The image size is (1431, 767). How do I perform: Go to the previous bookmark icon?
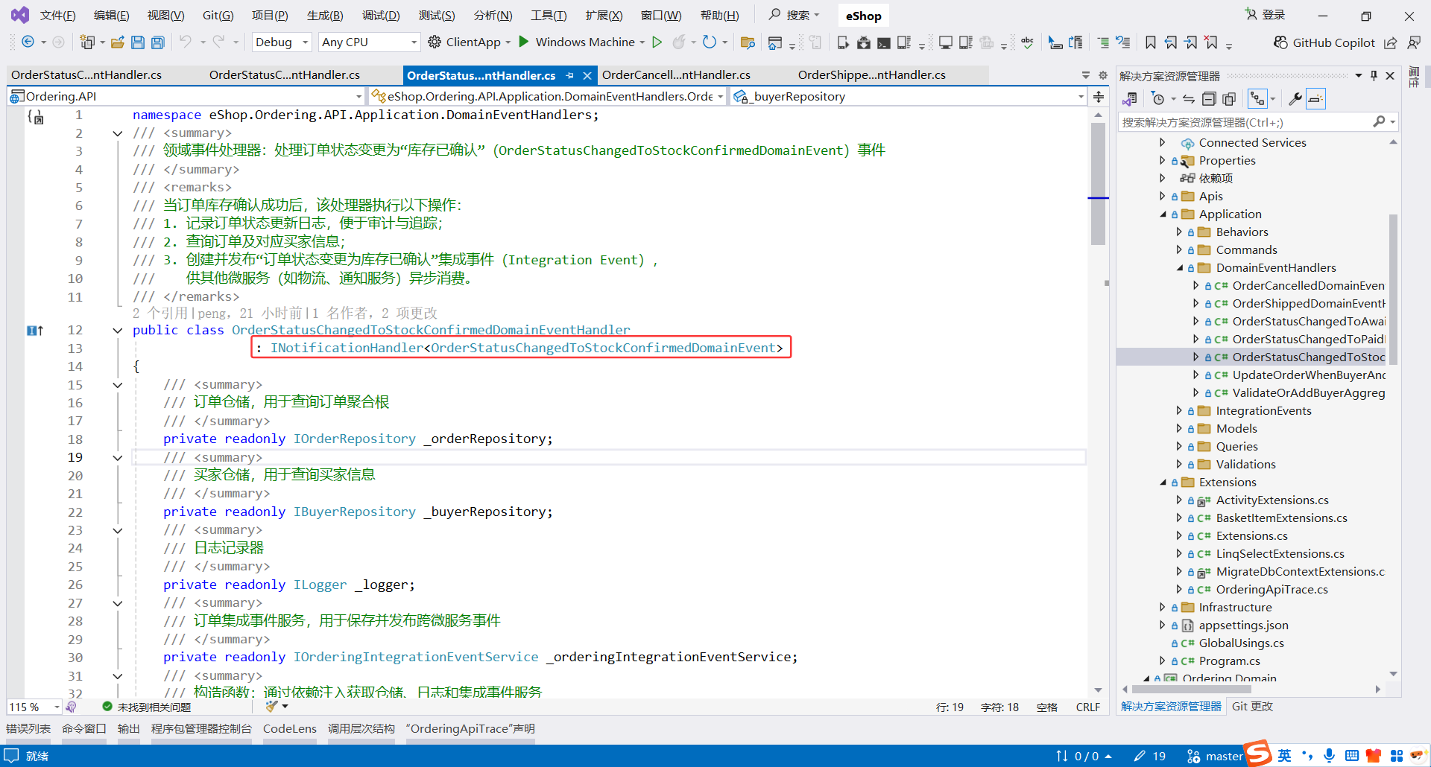(x=1171, y=42)
